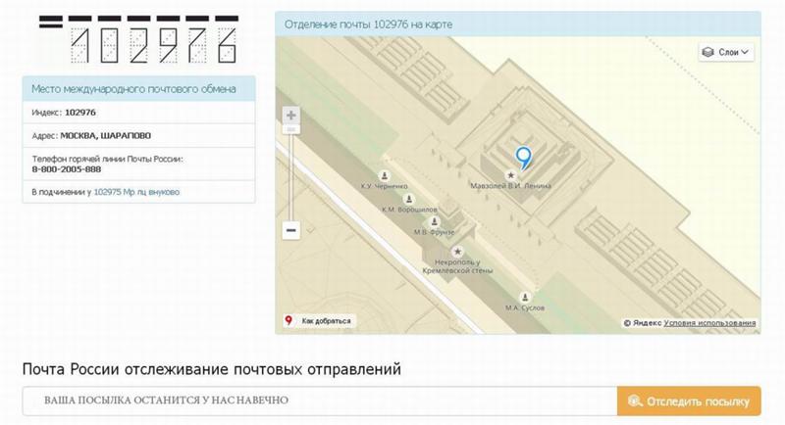Click the Как добраться directions button
The image size is (785, 425).
319,320
